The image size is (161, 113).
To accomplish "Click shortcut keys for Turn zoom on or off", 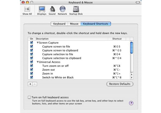I will [x=117, y=66].
